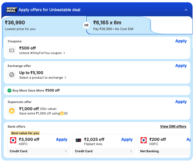This screenshot has height=162, width=194.
Task: Open View EMI offers link
Action: 173,127
